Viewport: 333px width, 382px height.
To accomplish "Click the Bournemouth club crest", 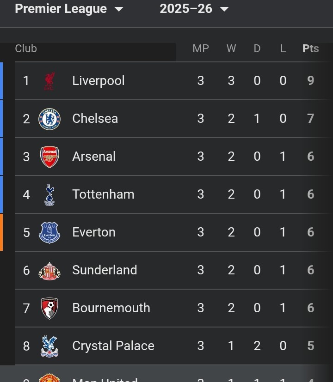I will click(49, 309).
